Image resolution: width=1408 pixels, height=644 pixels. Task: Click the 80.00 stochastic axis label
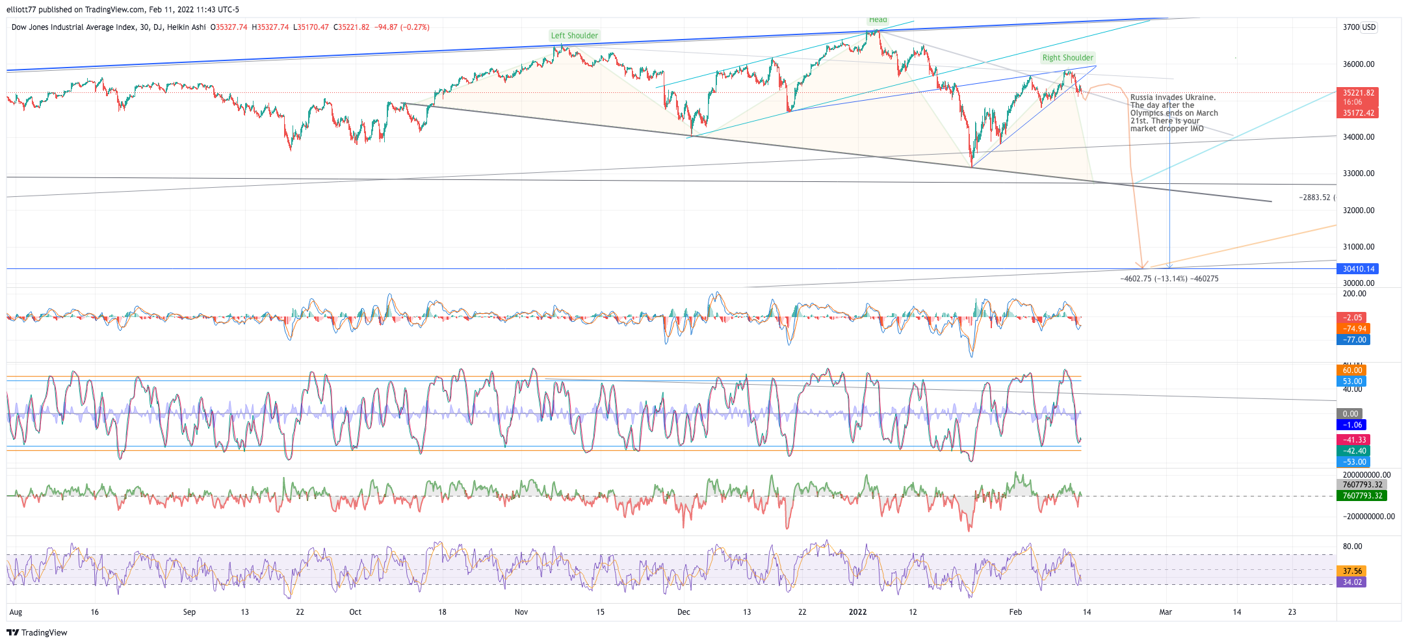pyautogui.click(x=1353, y=547)
